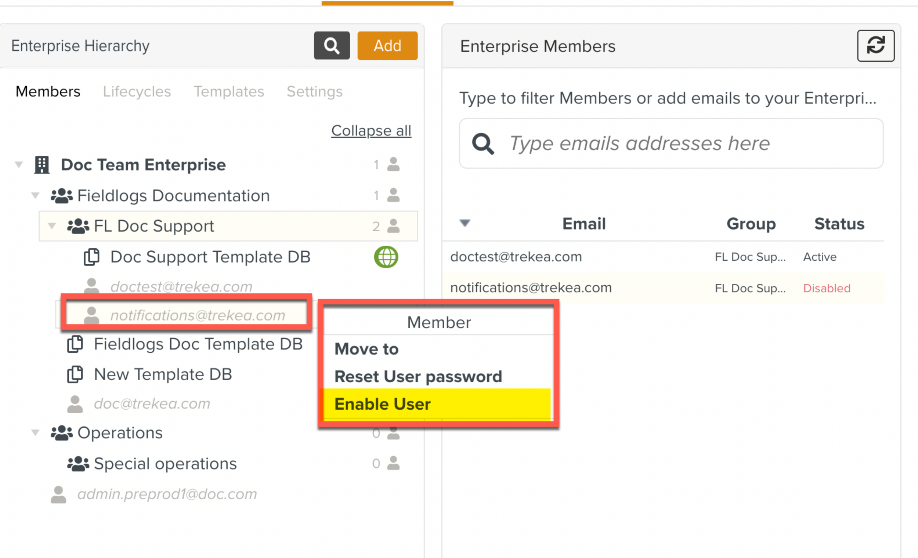Choose Enable User from the context menu
This screenshot has width=918, height=558.
tap(383, 404)
